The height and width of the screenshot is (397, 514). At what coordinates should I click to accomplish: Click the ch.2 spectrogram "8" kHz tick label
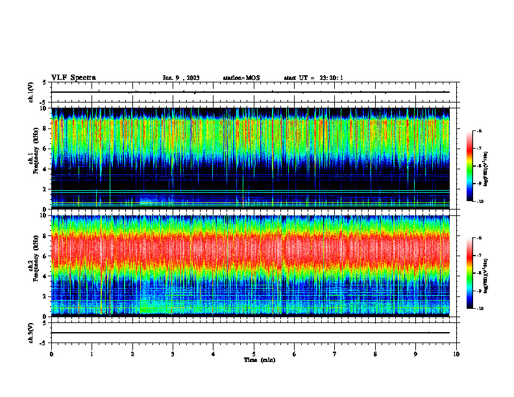point(45,236)
